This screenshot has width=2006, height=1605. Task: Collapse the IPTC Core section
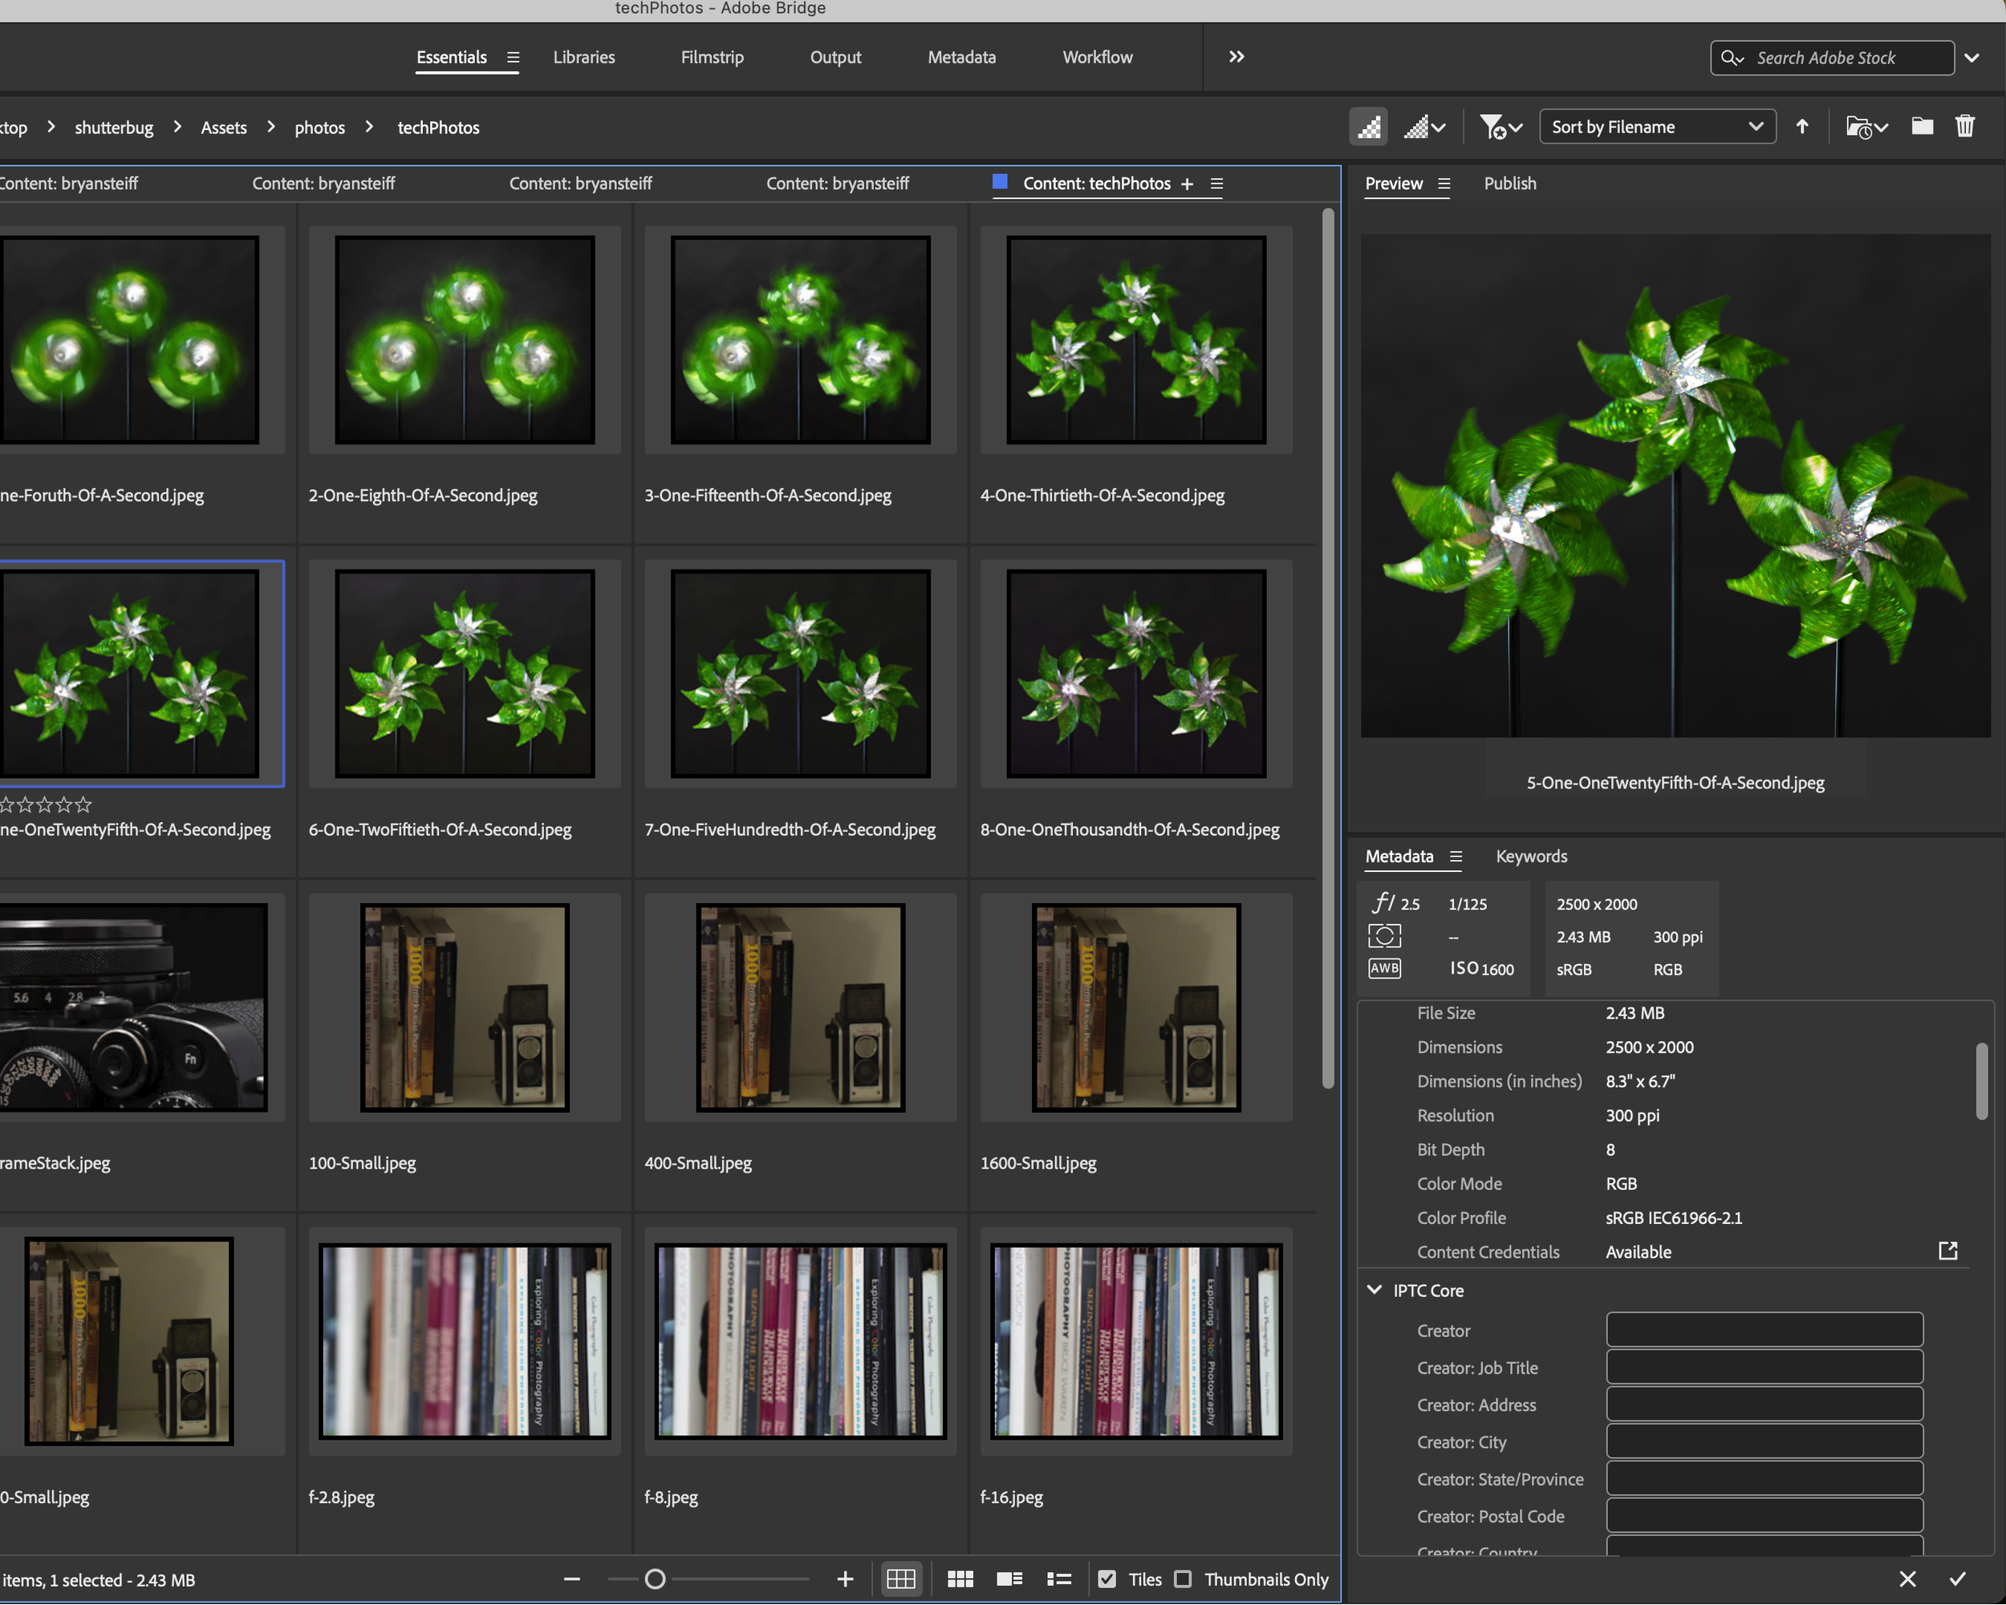1375,1290
